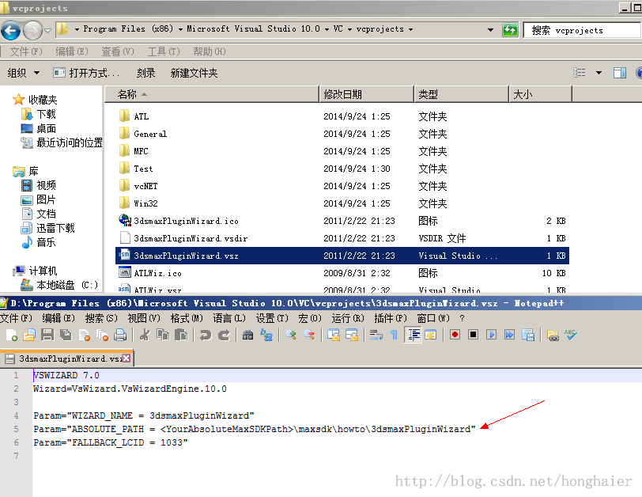The height and width of the screenshot is (497, 642).
Task: Sort files by the 修改日期 column header
Action: tap(366, 94)
